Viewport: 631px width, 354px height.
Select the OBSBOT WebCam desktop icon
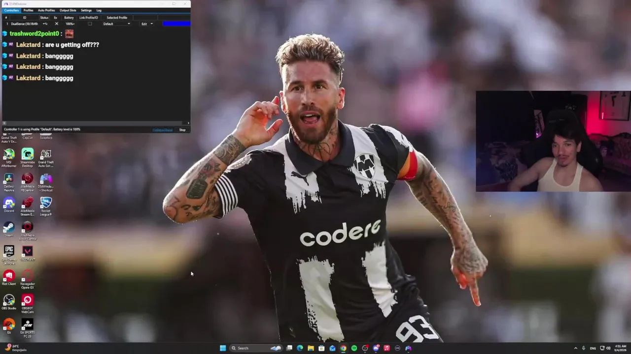[x=28, y=304]
